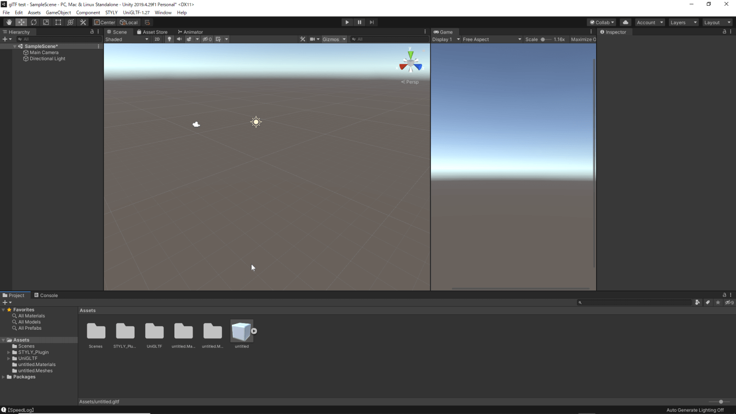Click the scene view audio mute icon
The width and height of the screenshot is (736, 414).
[x=179, y=39]
